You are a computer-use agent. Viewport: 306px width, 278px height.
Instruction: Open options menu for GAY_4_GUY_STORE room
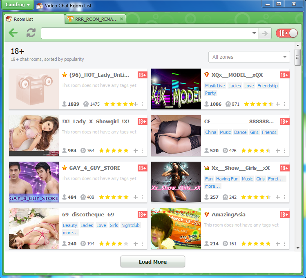[142, 197]
